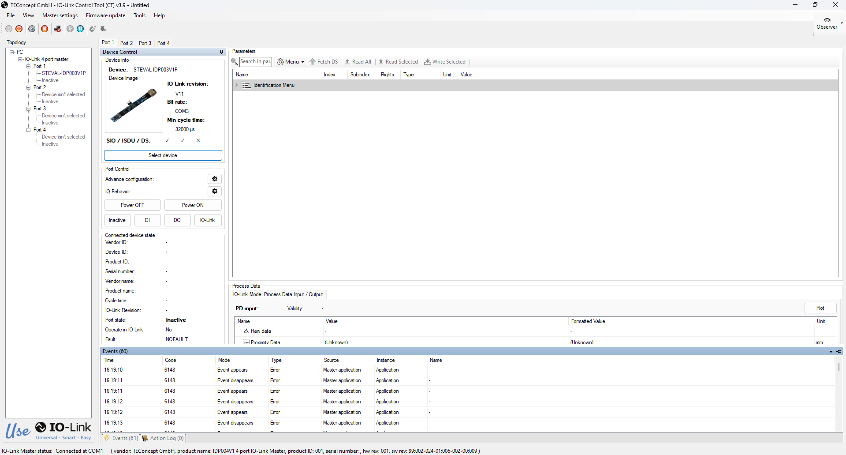Image resolution: width=846 pixels, height=455 pixels.
Task: Open master settings gear icon in toolbar
Action: [32, 29]
